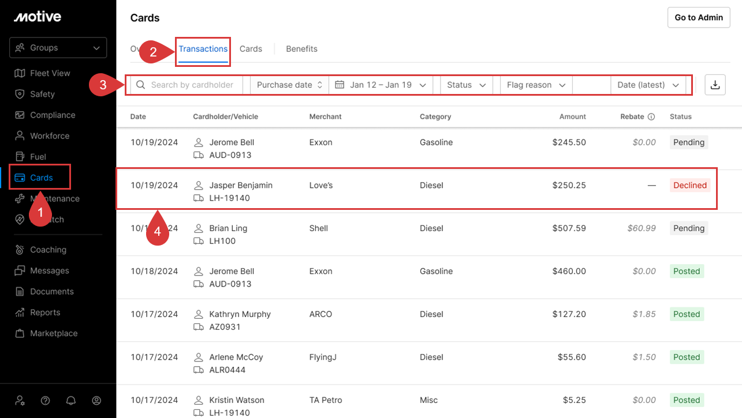Click the Amount column header
The image size is (742, 418).
(x=572, y=116)
